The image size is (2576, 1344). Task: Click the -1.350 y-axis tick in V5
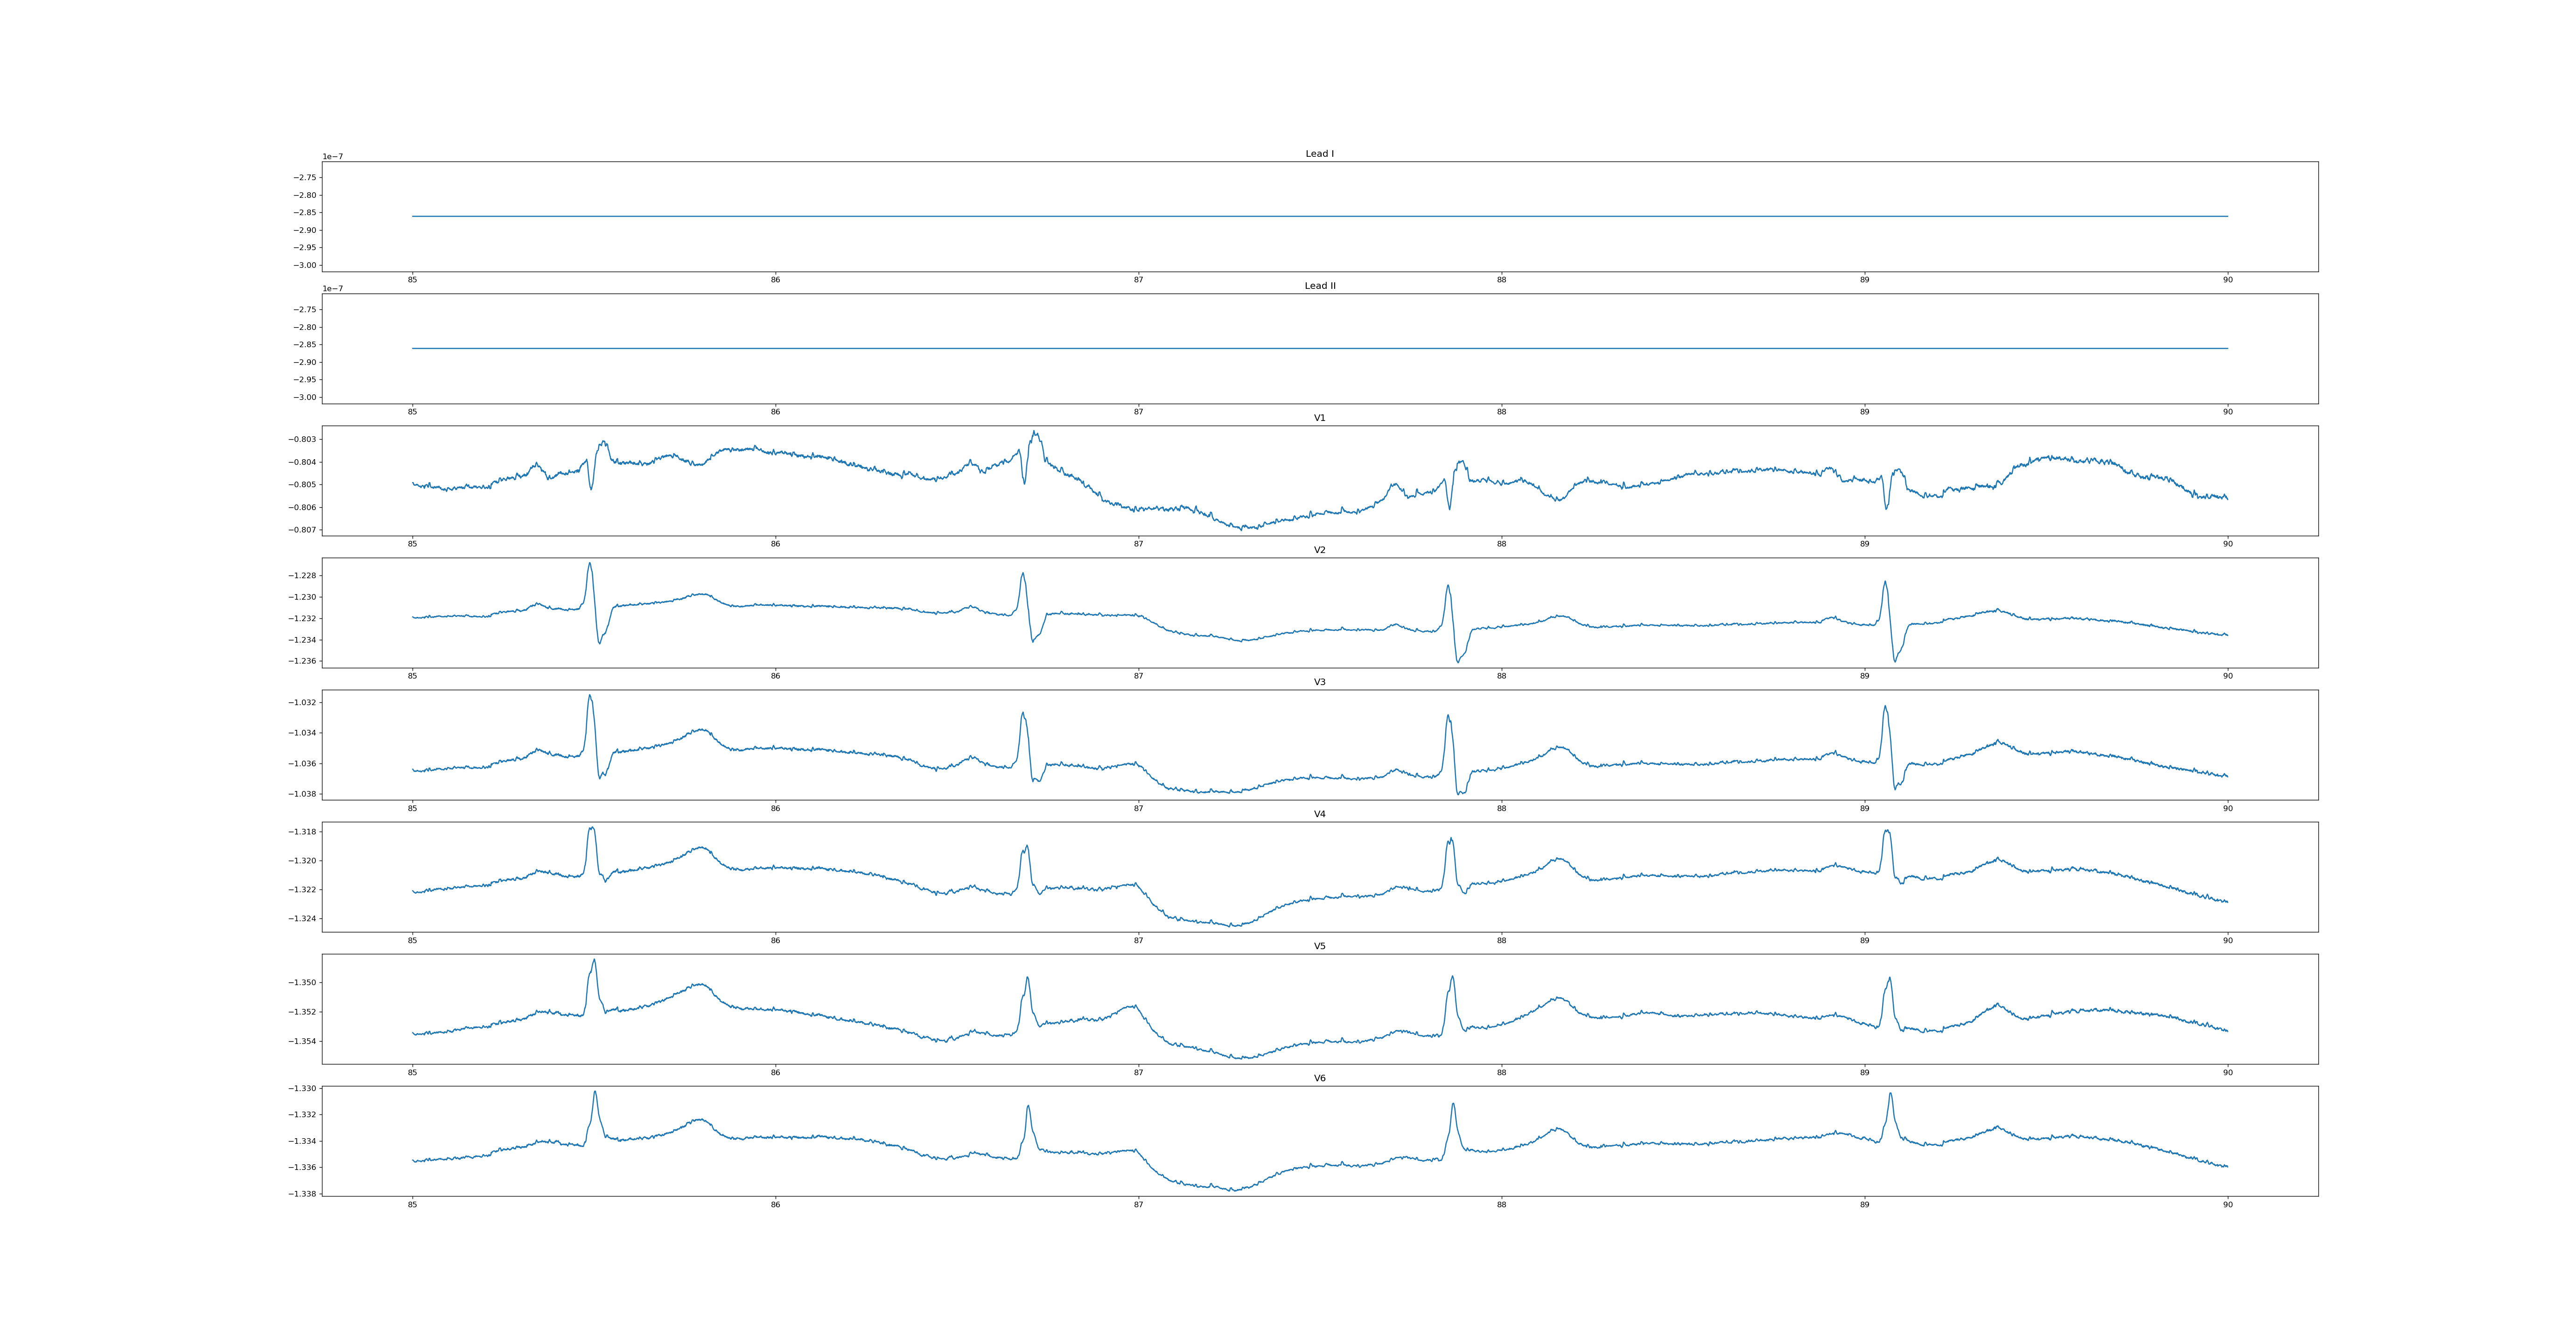point(303,983)
